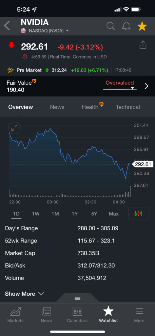Tap the cellular signal bars
155x336 pixels.
tap(118, 10)
